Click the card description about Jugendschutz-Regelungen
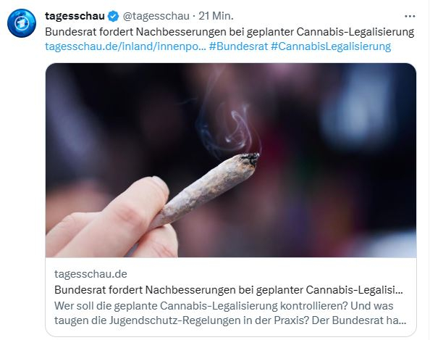430x340 pixels. (x=230, y=313)
